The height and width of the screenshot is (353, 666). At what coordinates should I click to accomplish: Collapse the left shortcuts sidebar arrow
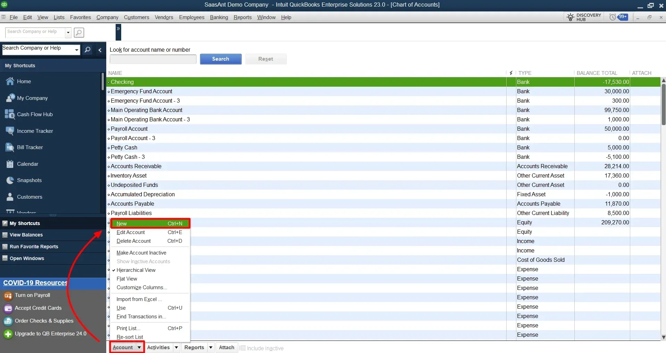pyautogui.click(x=100, y=50)
